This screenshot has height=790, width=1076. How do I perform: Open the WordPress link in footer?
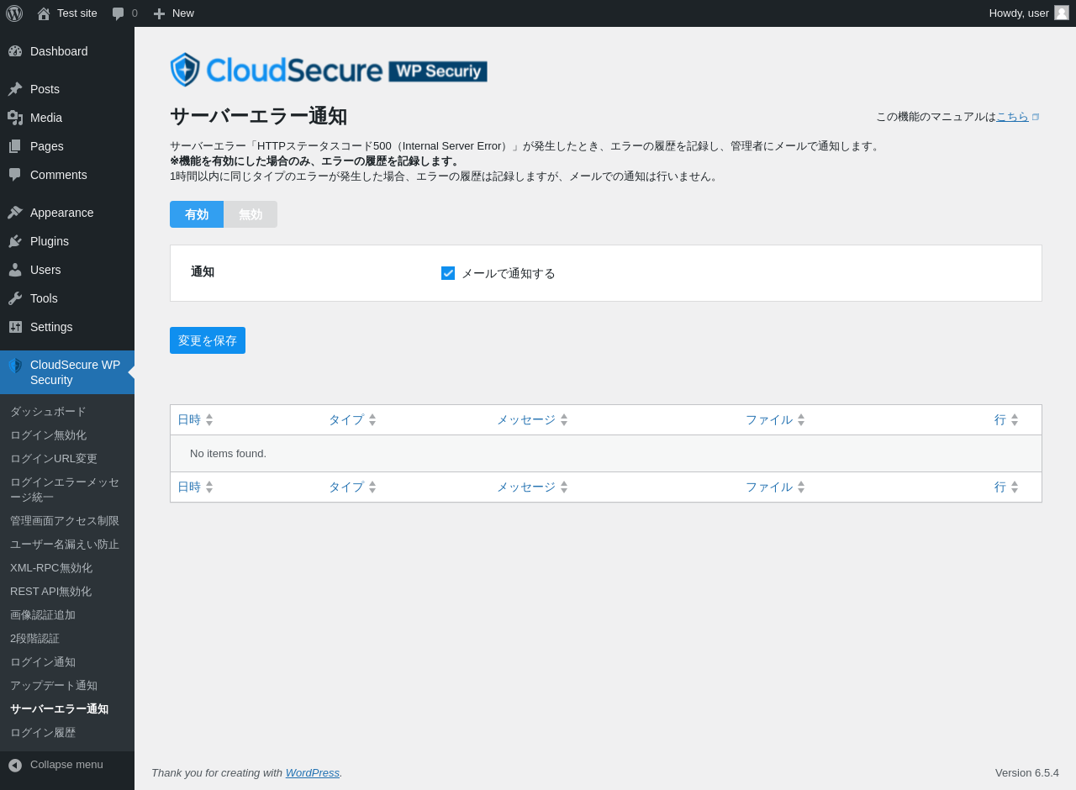click(x=313, y=772)
